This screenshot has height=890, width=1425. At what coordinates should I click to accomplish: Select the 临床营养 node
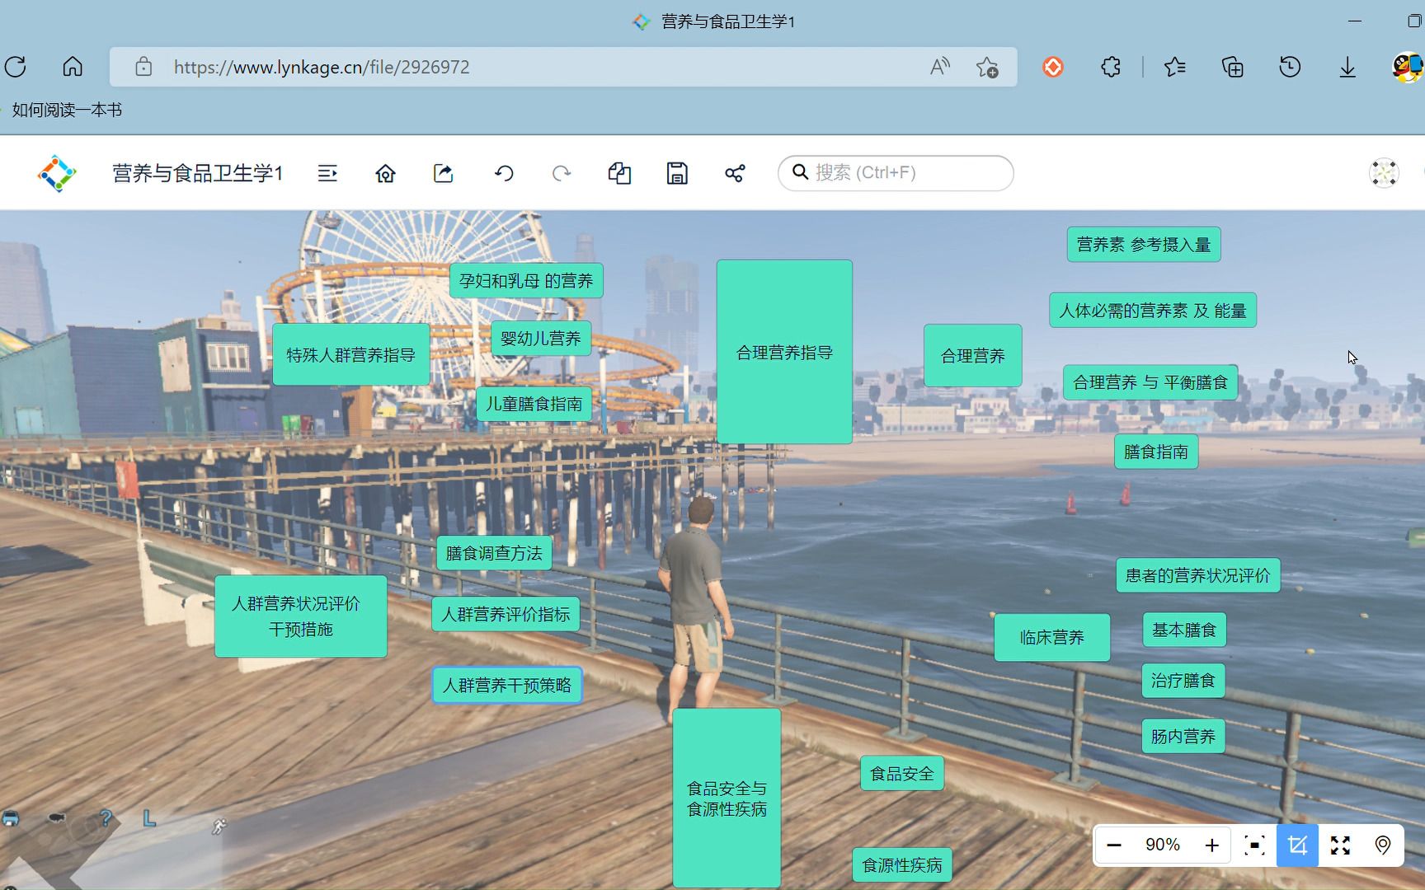(1052, 637)
